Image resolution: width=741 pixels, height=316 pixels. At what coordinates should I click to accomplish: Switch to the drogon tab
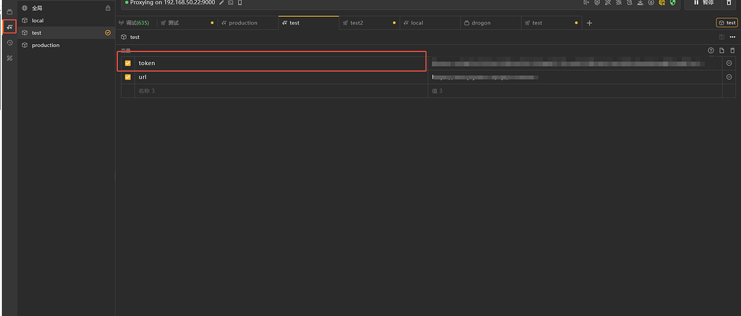[x=491, y=22]
